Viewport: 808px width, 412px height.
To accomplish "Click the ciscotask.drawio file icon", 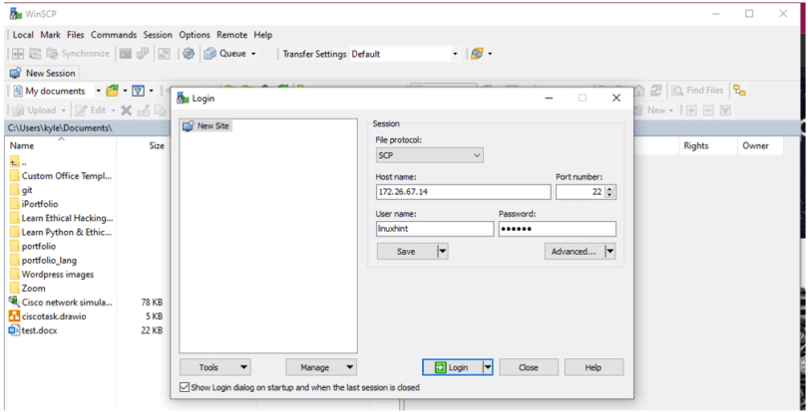I will pyautogui.click(x=14, y=316).
